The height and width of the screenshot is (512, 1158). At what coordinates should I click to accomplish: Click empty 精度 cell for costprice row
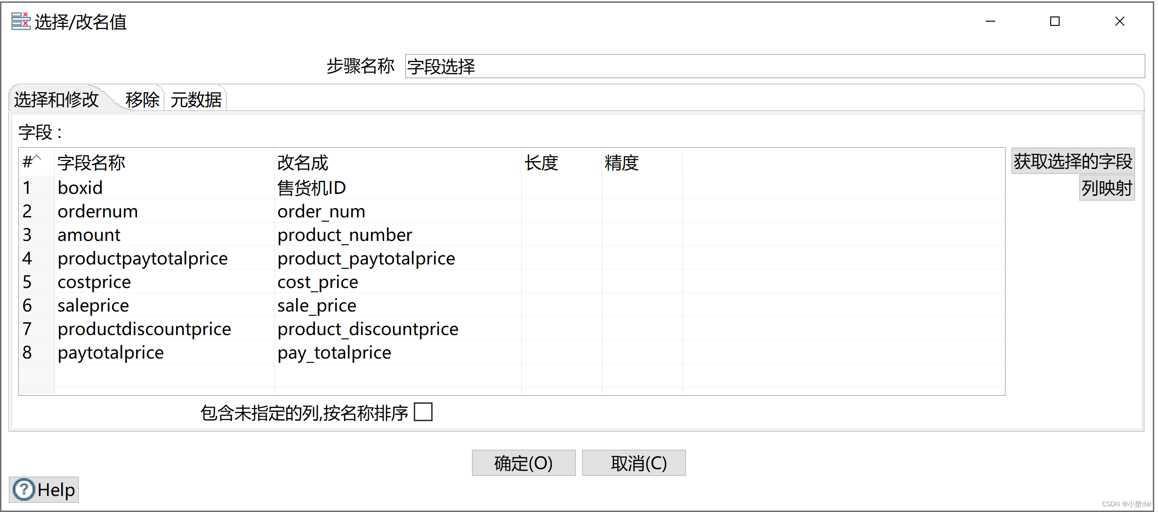tap(641, 282)
